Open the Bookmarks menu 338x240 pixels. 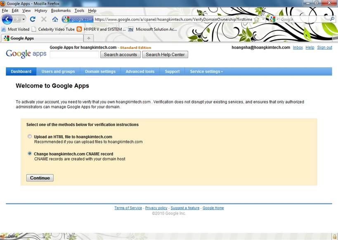pyautogui.click(x=61, y=11)
